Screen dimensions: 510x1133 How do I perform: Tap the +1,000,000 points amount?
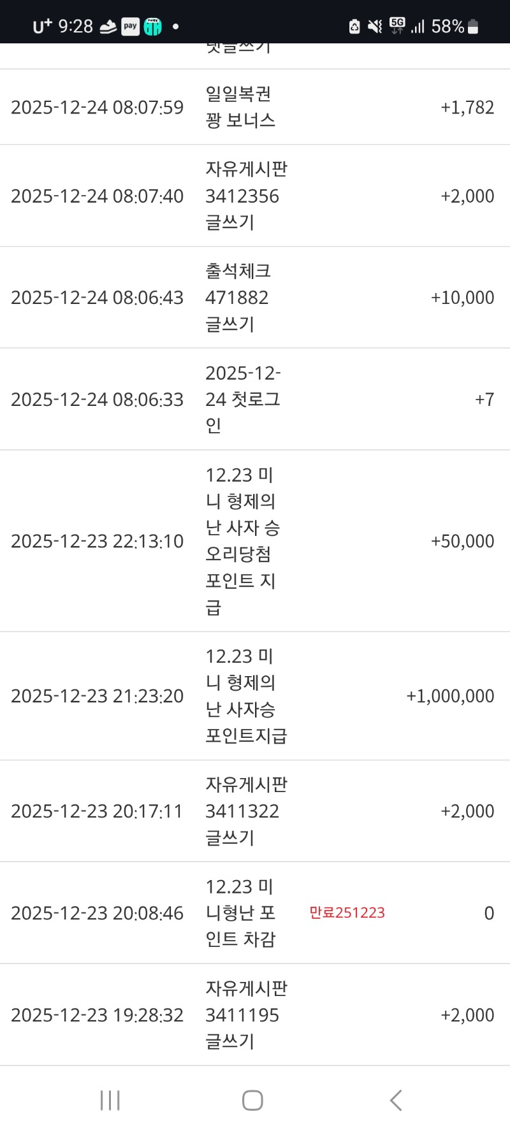coord(450,696)
